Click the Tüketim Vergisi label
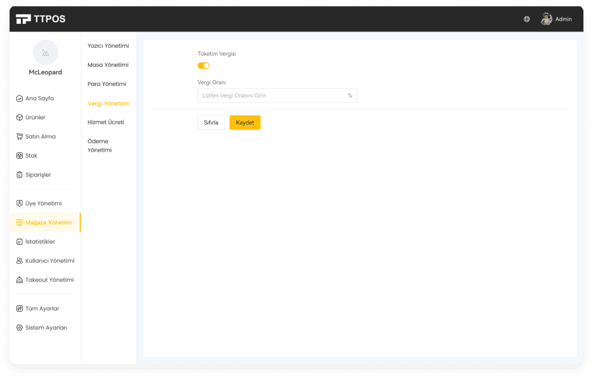This screenshot has width=593, height=378. tap(217, 54)
